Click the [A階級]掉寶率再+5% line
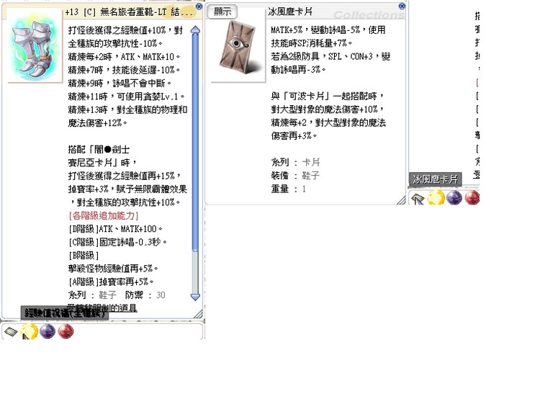 coord(111,282)
